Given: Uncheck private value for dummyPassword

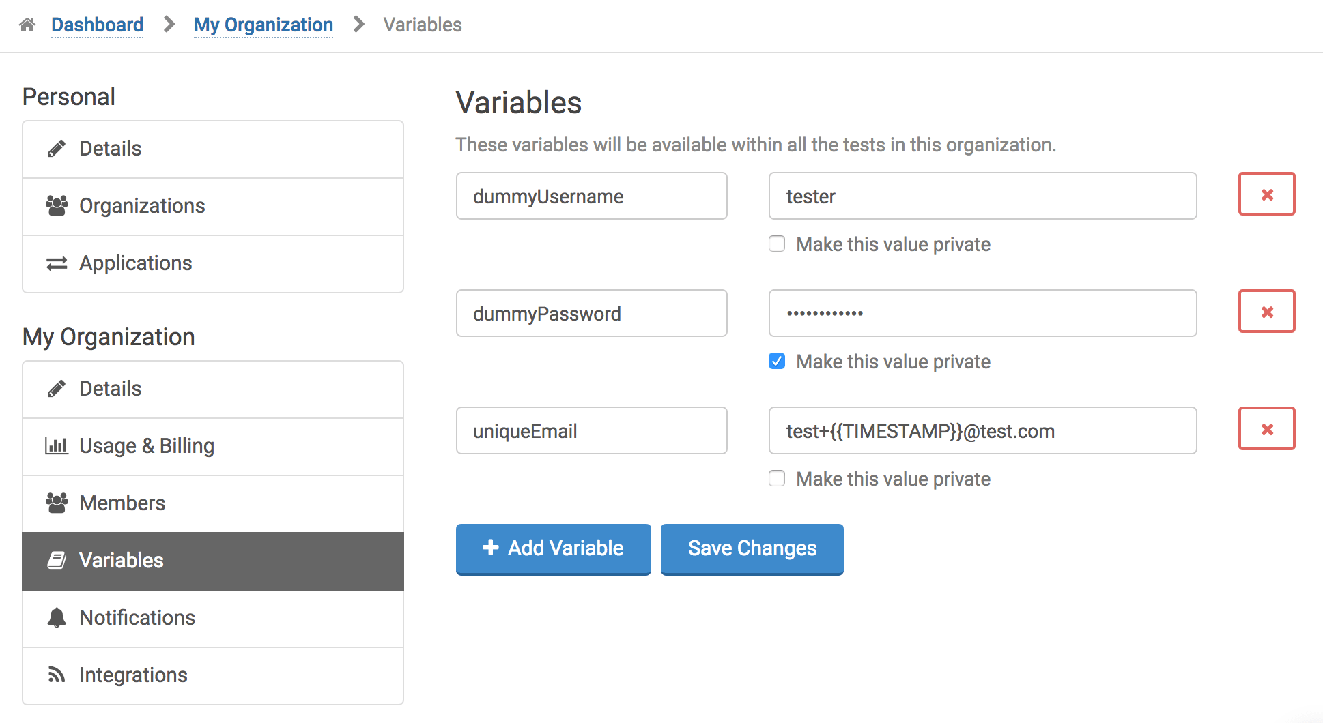Looking at the screenshot, I should [776, 361].
